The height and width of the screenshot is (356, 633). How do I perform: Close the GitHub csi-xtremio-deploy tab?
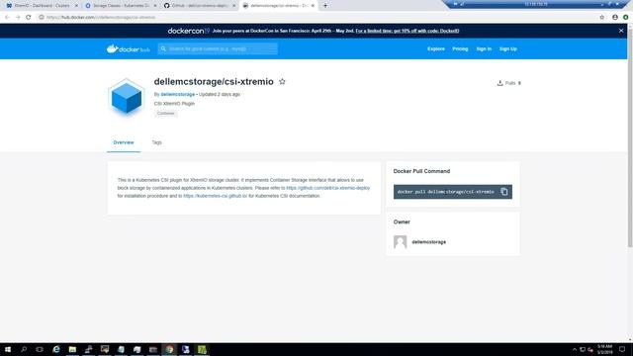(233, 6)
